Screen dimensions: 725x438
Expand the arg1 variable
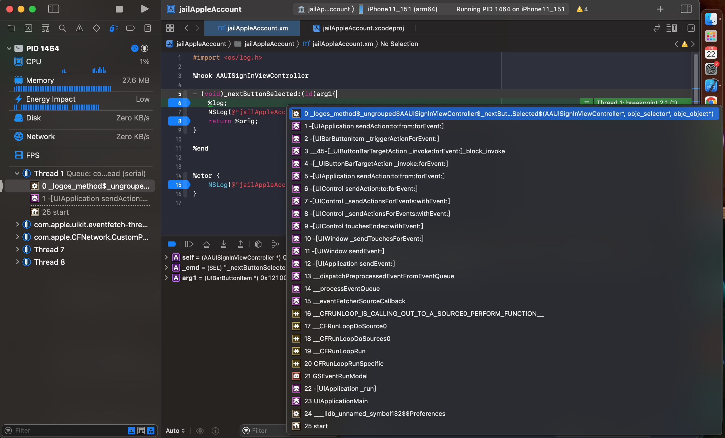[166, 278]
